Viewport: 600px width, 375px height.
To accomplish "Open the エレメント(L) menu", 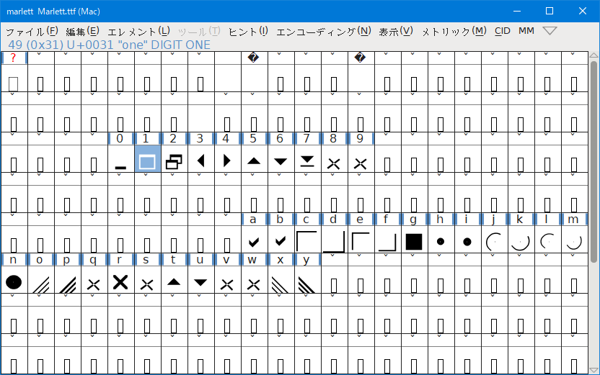I will [138, 32].
